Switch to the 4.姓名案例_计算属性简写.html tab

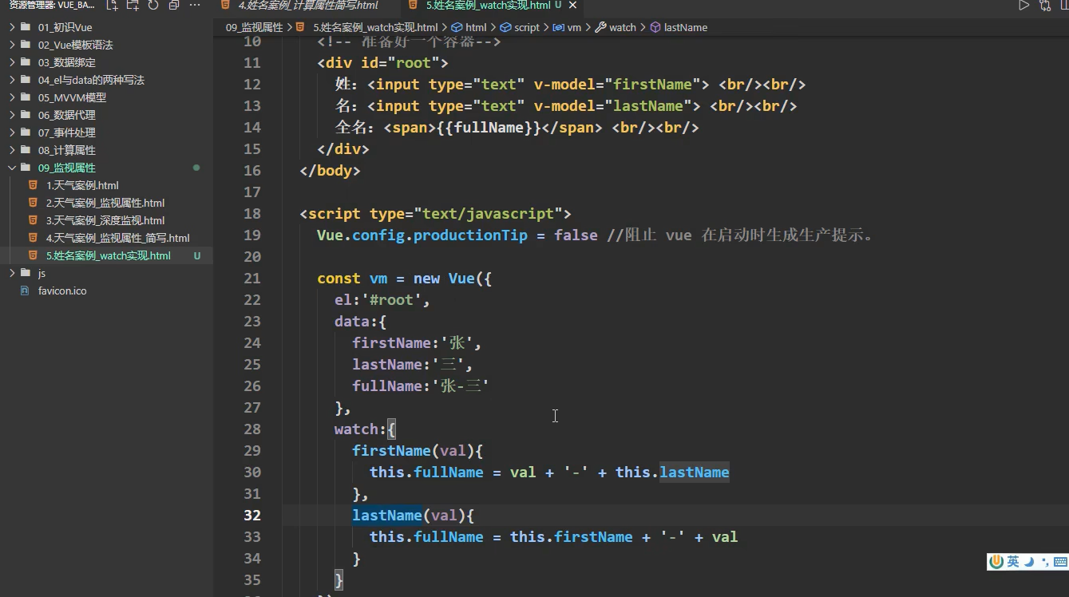pos(307,6)
